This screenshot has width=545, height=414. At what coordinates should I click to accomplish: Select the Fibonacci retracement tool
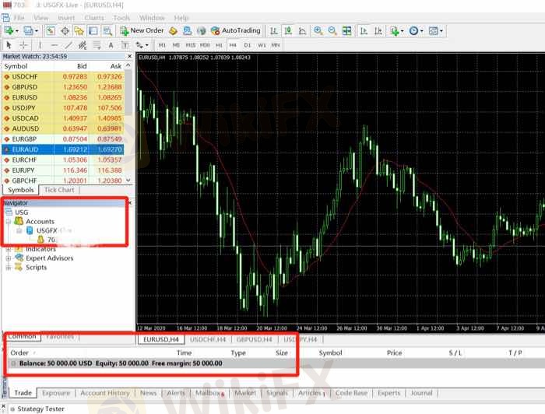pyautogui.click(x=97, y=45)
